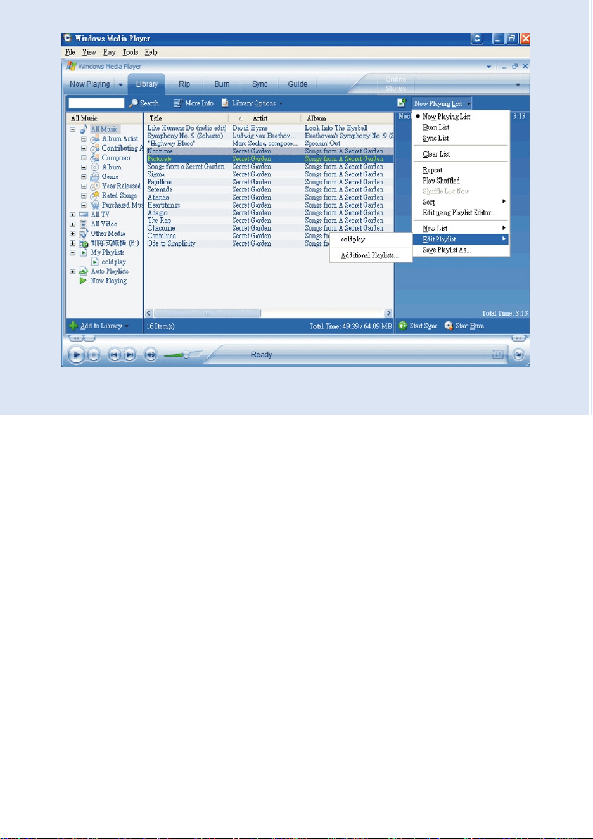Open the Tools menu

click(131, 53)
